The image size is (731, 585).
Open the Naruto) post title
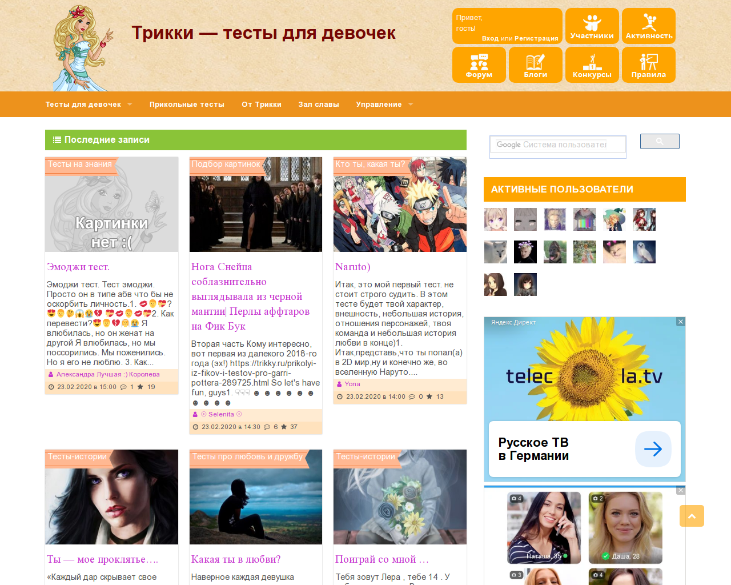pyautogui.click(x=352, y=267)
